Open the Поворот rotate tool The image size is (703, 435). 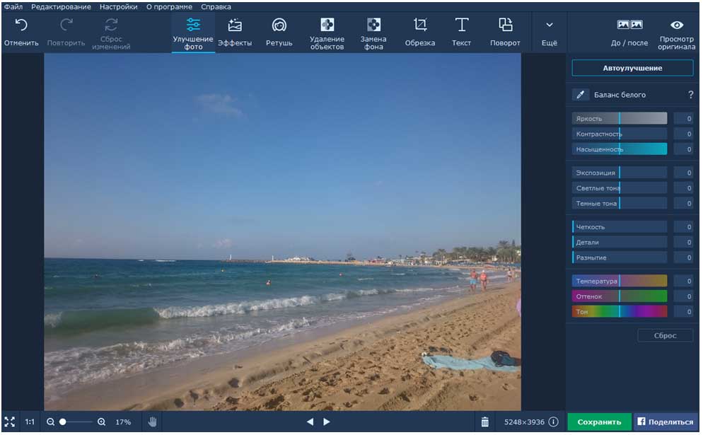pos(505,32)
